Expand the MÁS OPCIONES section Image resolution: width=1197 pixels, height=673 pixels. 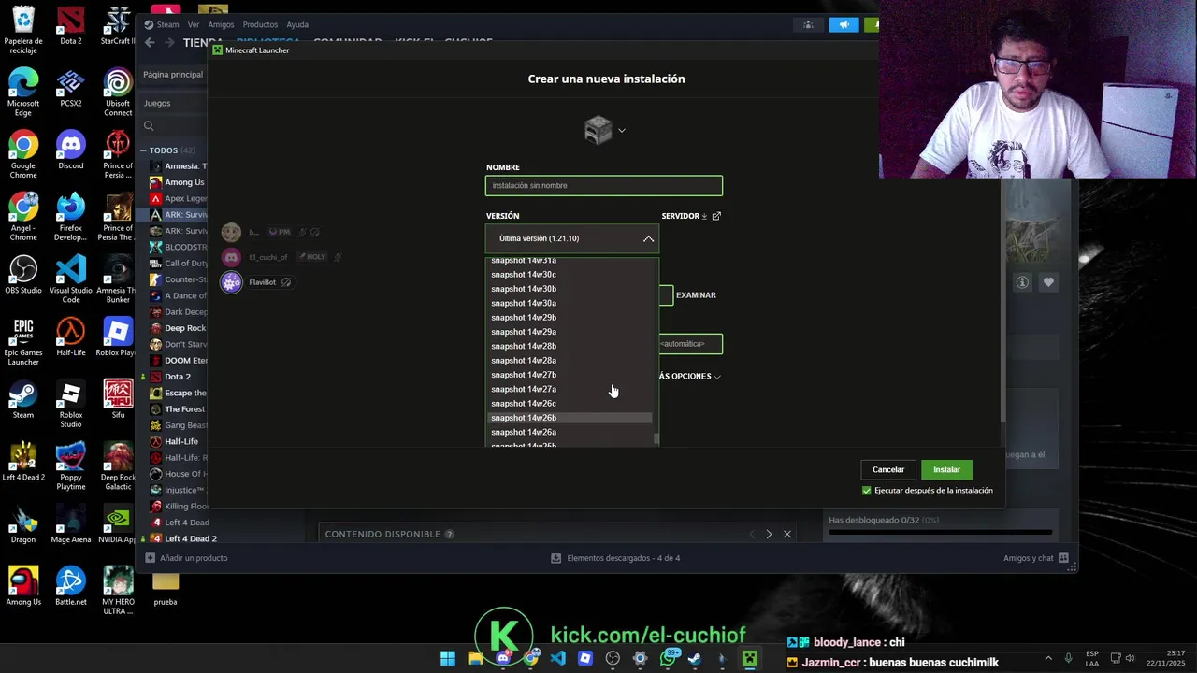690,376
